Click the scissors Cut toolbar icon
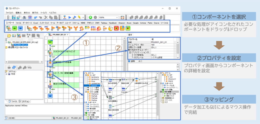Image resolution: width=260 pixels, height=124 pixels. pos(46,17)
